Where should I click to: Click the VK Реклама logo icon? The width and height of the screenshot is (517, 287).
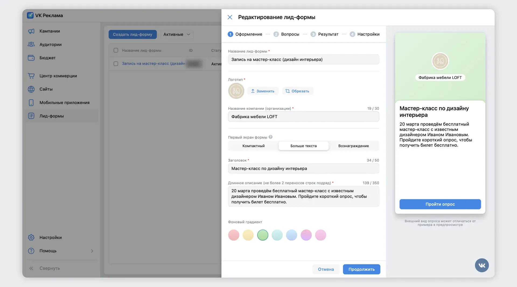pos(30,15)
